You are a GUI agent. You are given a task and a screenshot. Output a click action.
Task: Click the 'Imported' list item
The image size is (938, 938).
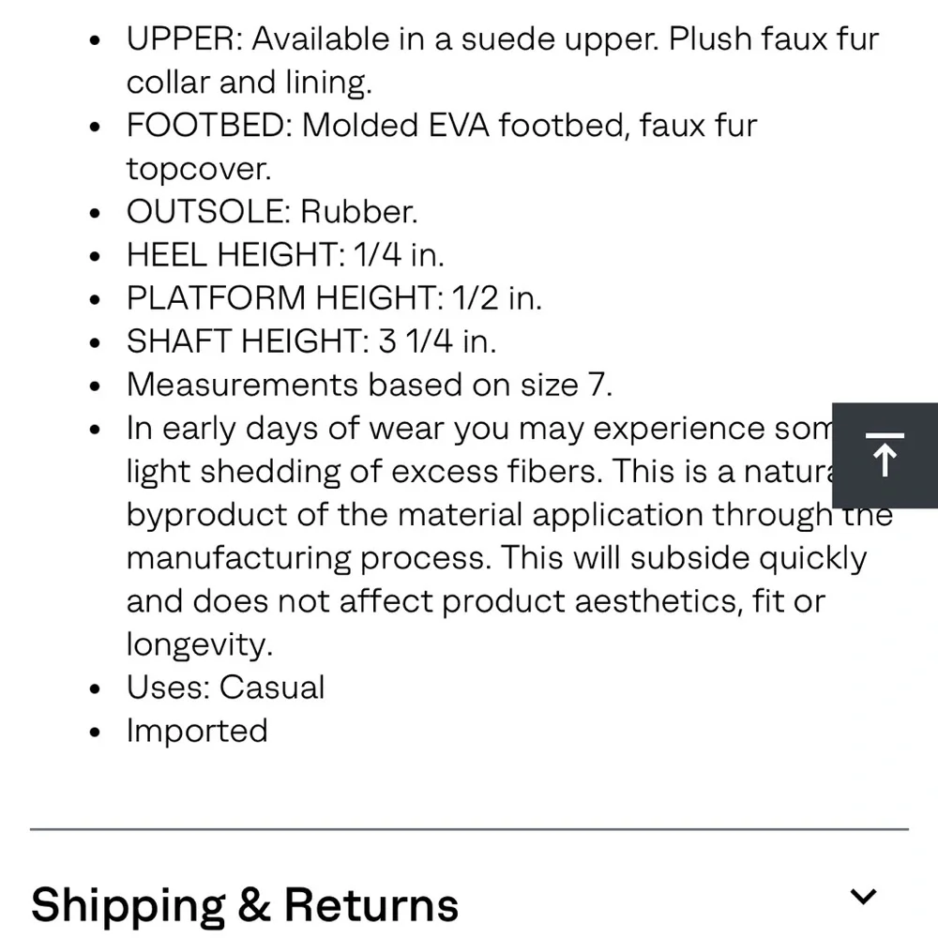197,731
